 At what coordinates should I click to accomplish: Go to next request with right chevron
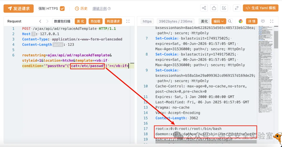[47, 21]
